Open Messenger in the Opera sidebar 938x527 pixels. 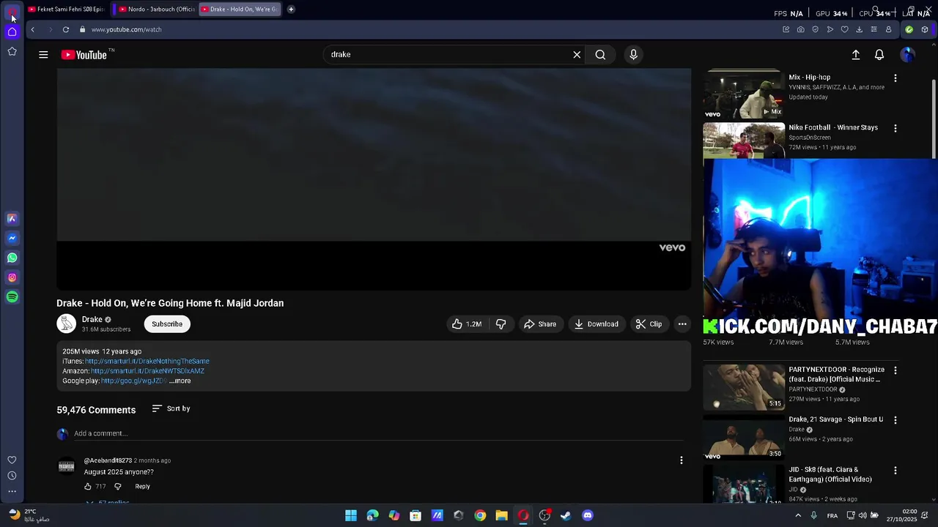point(12,238)
